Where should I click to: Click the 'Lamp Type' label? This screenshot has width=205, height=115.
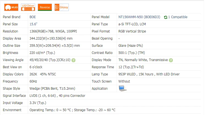coord(100,74)
